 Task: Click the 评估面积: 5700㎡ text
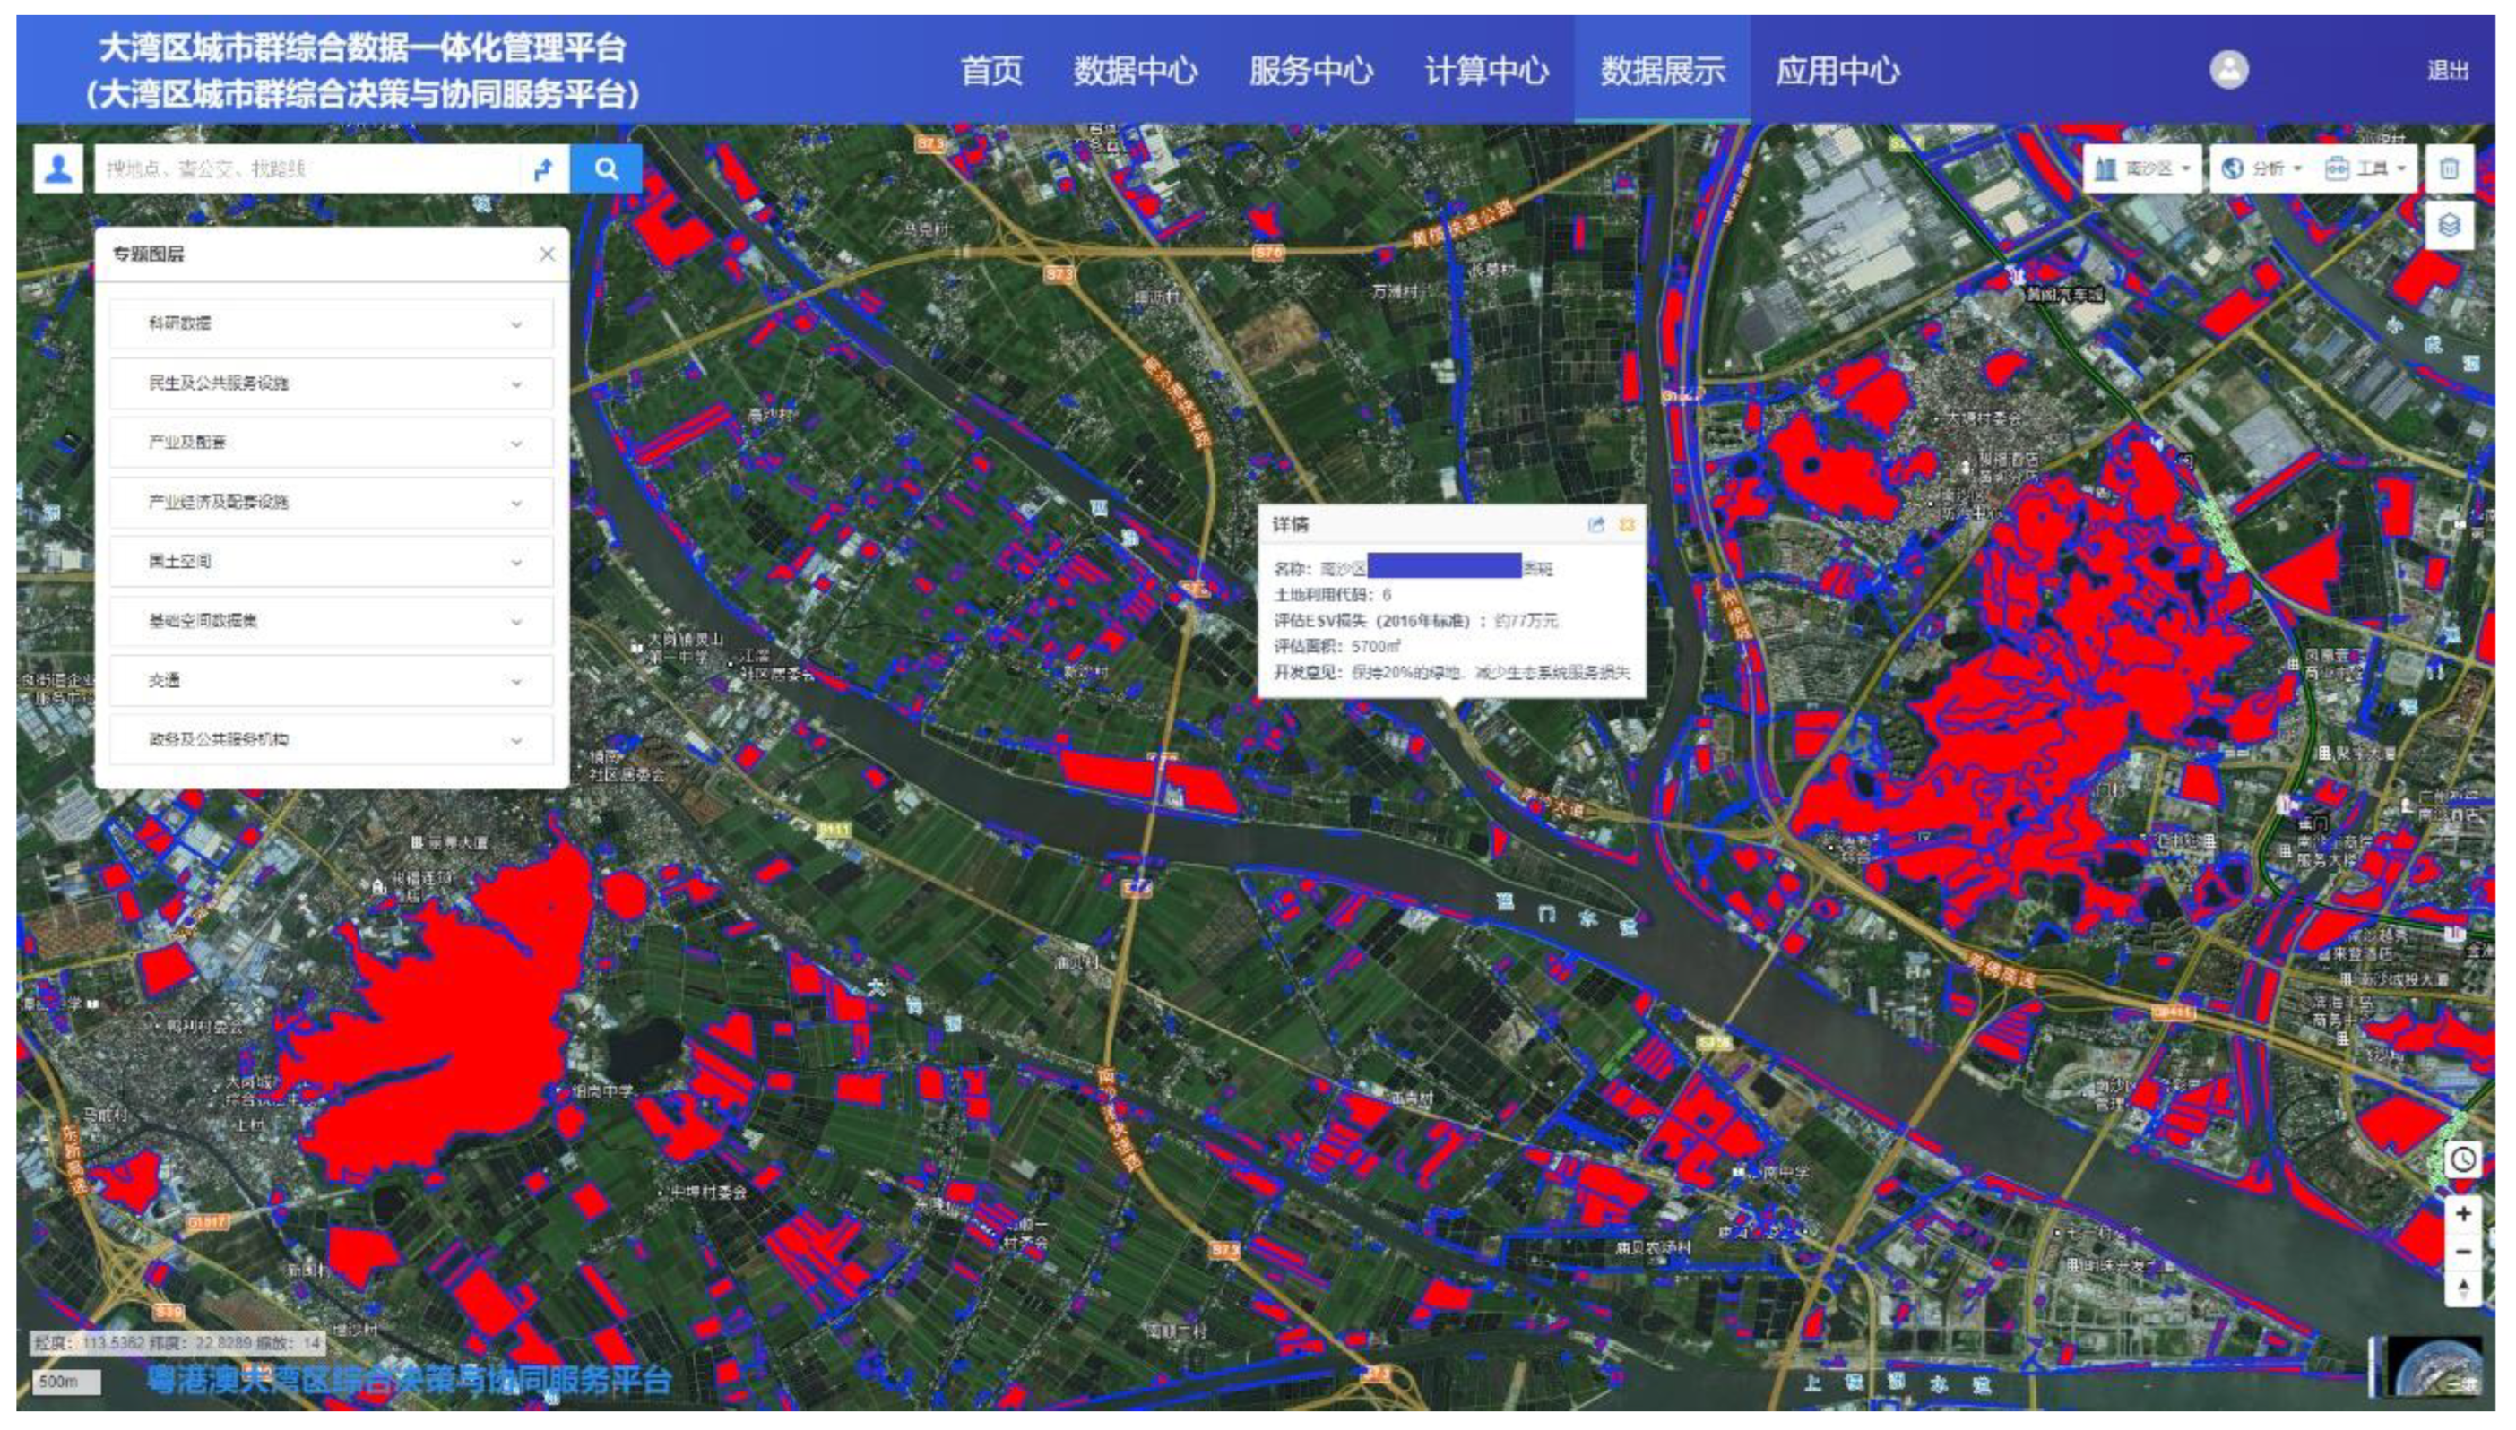[x=1336, y=646]
